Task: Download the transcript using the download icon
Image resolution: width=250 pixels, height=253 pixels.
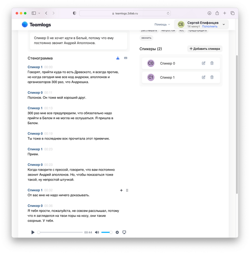Action: [x=118, y=58]
